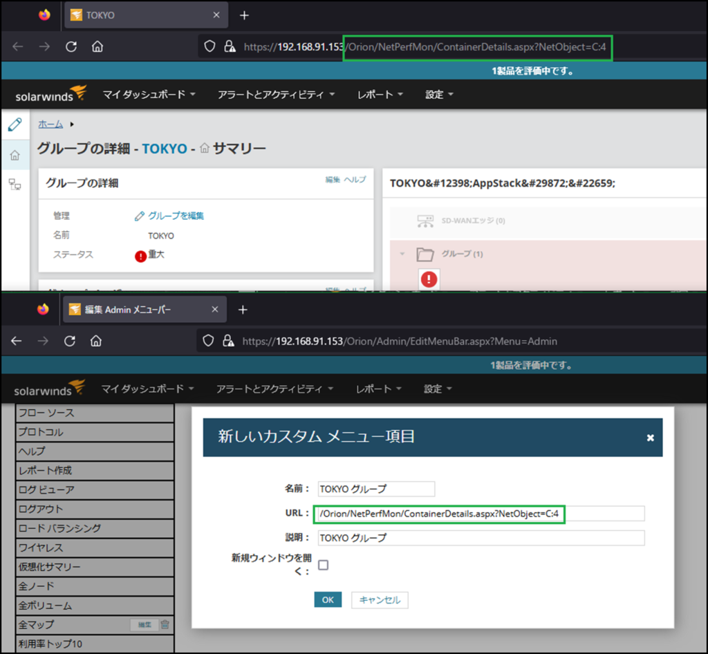This screenshot has height=654, width=708.
Task: Open レポート menu in the Admin window
Action: tap(378, 389)
